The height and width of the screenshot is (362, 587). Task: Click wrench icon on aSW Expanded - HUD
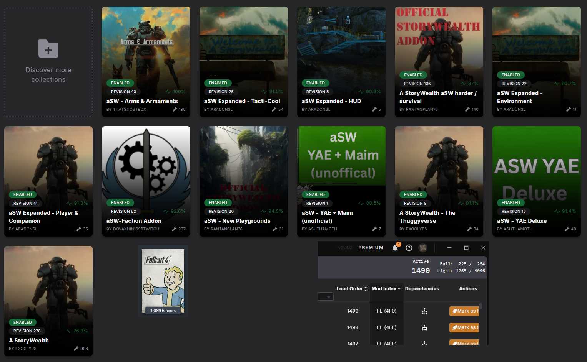[374, 109]
